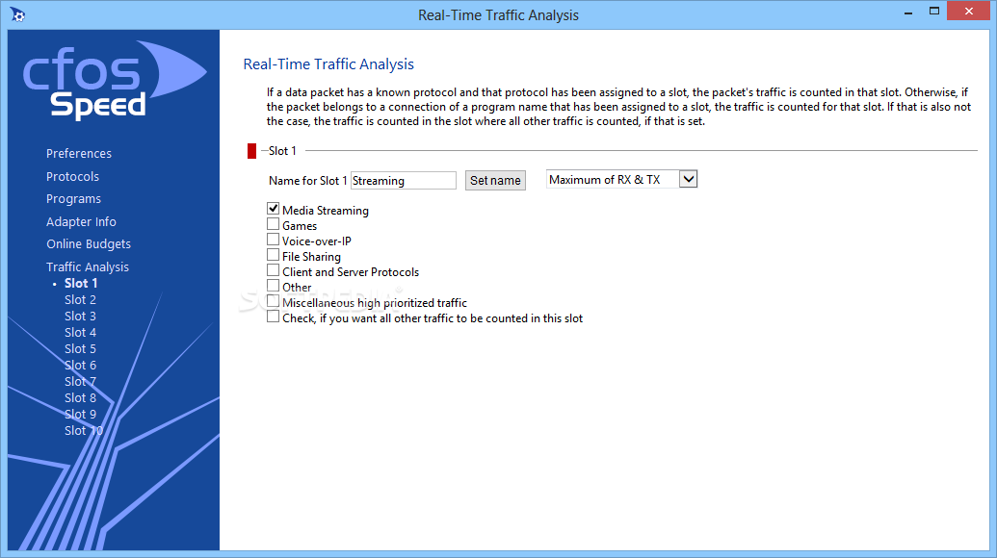Tick the Other checkbox

pyautogui.click(x=273, y=286)
